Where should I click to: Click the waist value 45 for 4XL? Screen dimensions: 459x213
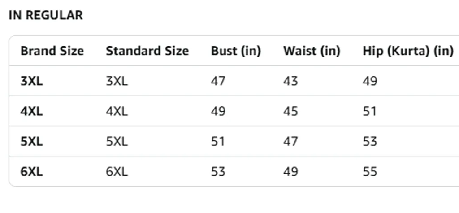point(290,111)
